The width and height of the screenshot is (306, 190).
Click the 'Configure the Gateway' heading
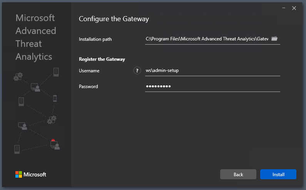coord(114,19)
